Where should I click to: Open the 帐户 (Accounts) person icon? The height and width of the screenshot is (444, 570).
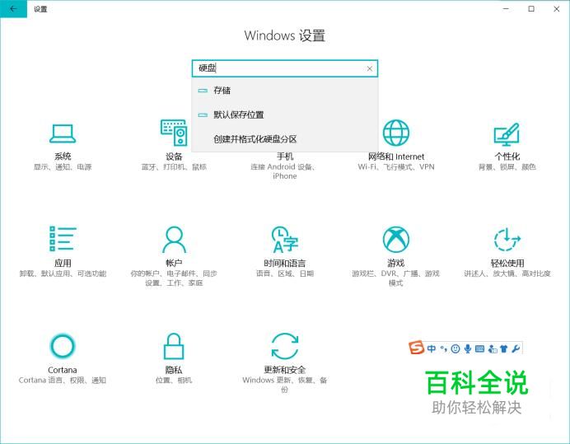tap(174, 239)
